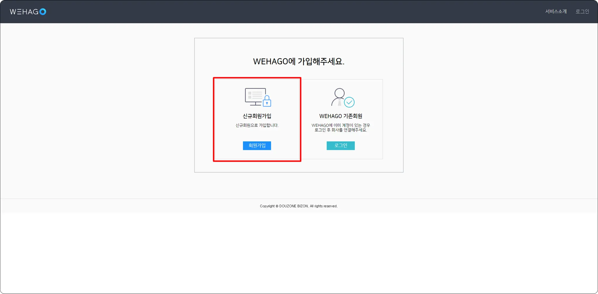
Task: Click the monitor with lock signup icon
Action: tap(258, 97)
